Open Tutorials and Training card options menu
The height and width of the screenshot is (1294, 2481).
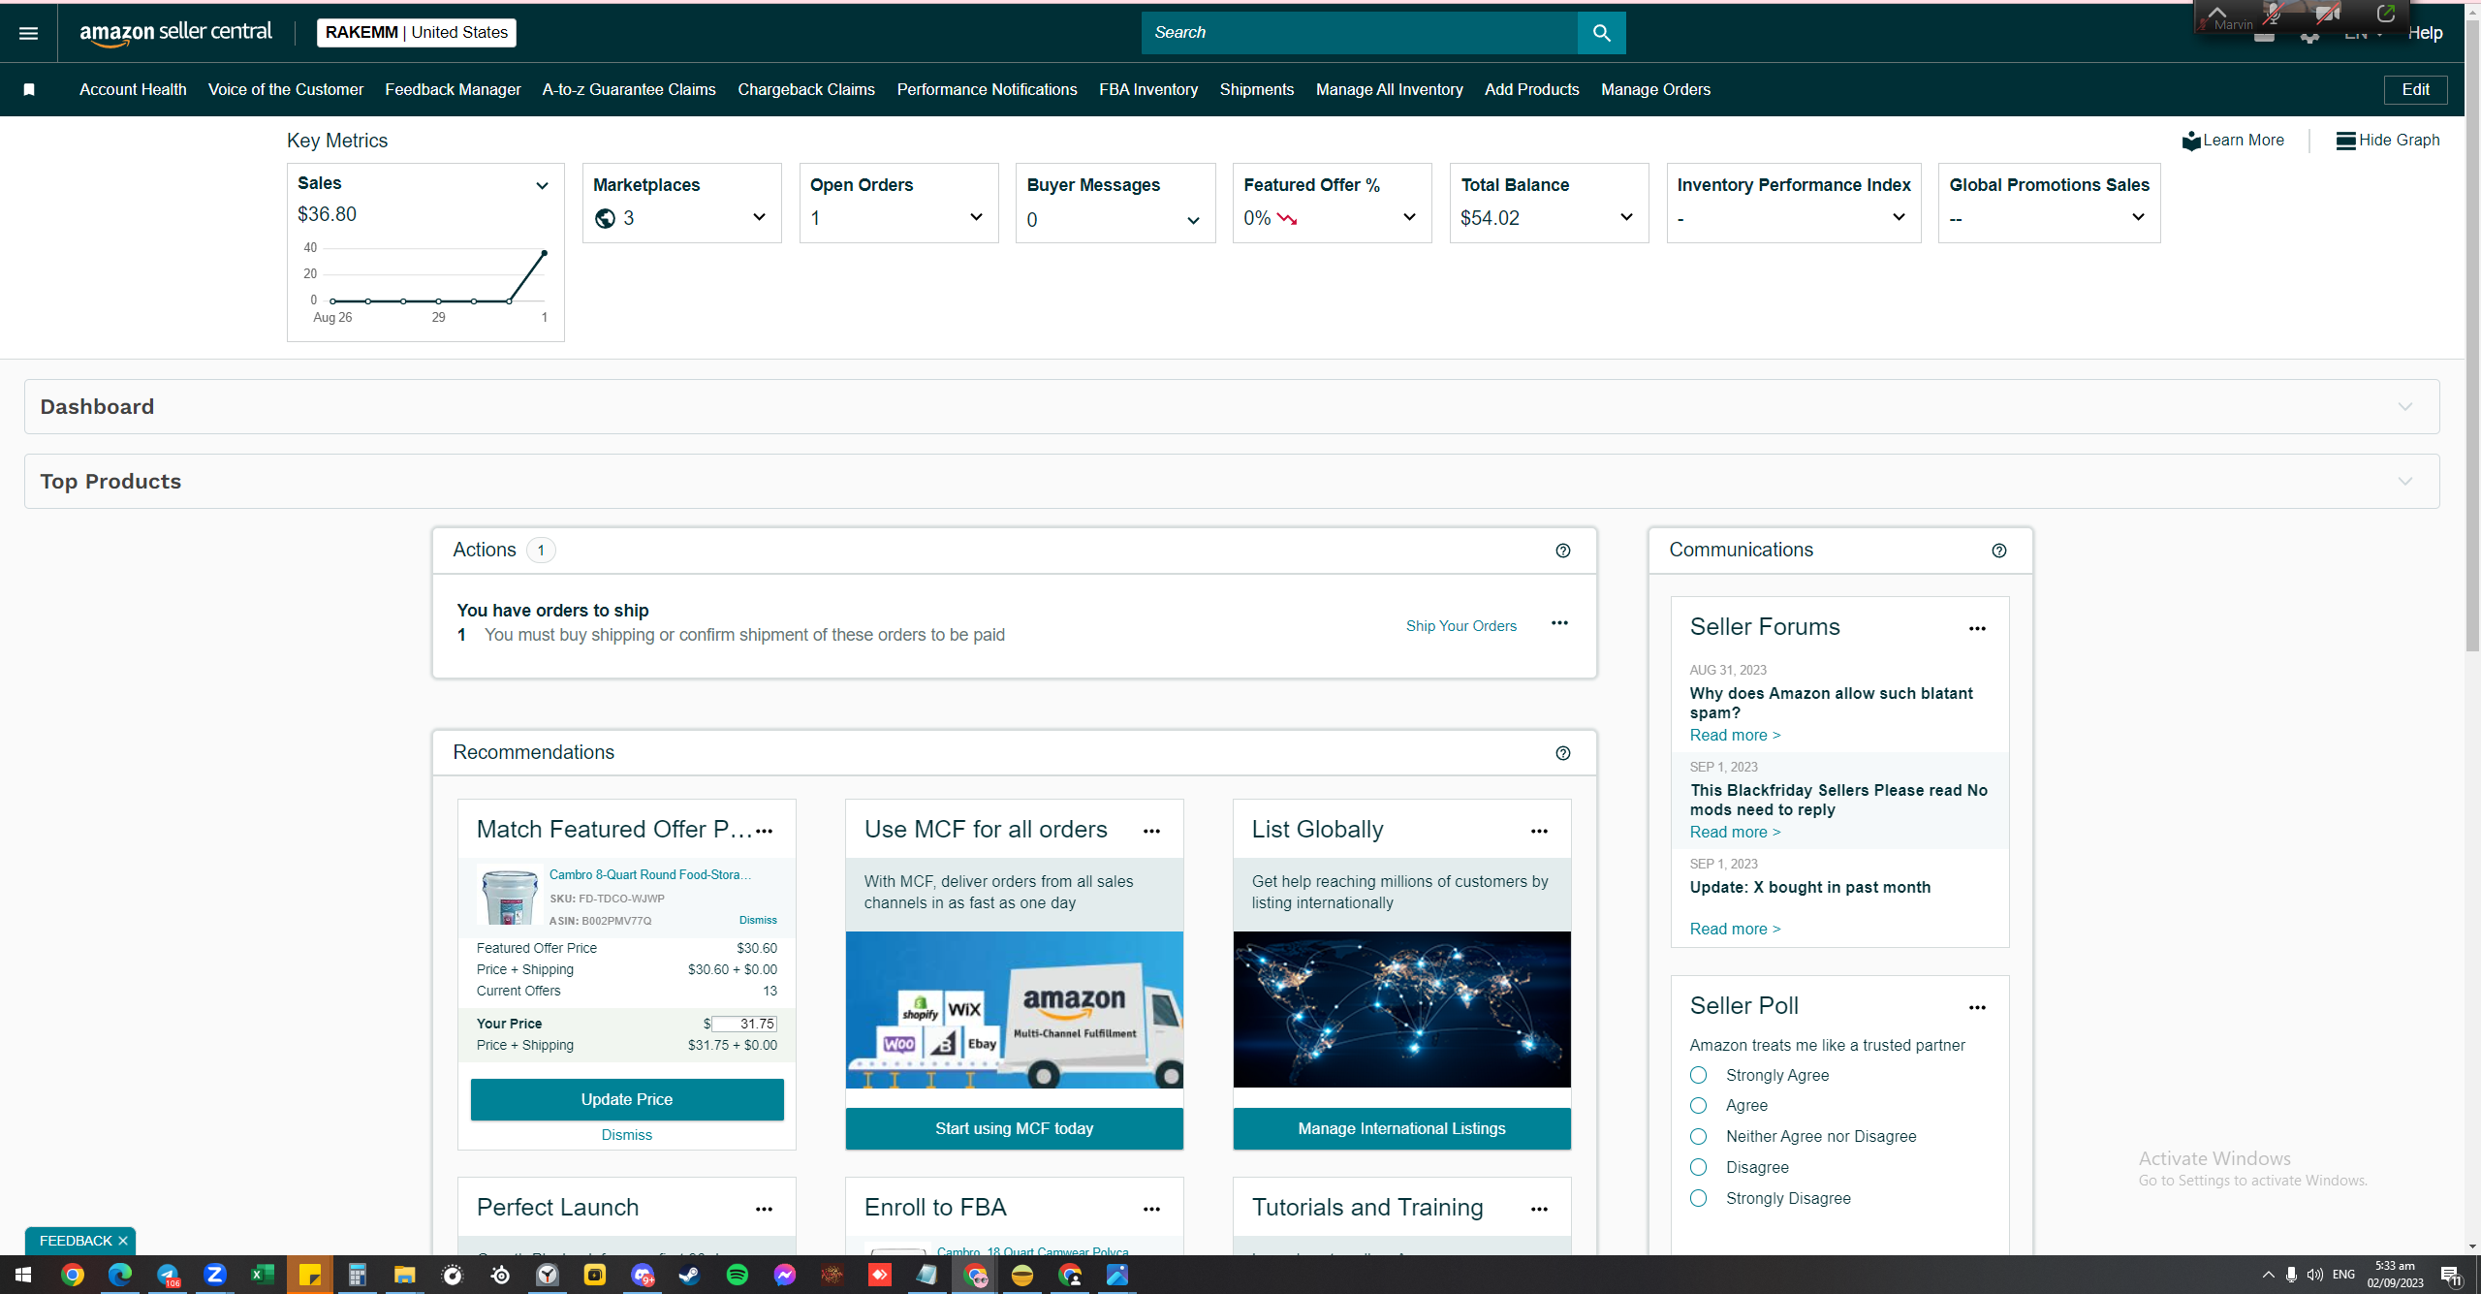point(1539,1209)
